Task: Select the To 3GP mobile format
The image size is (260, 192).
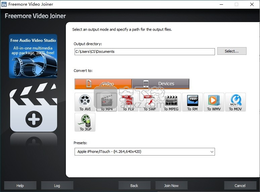Action: coord(85,122)
